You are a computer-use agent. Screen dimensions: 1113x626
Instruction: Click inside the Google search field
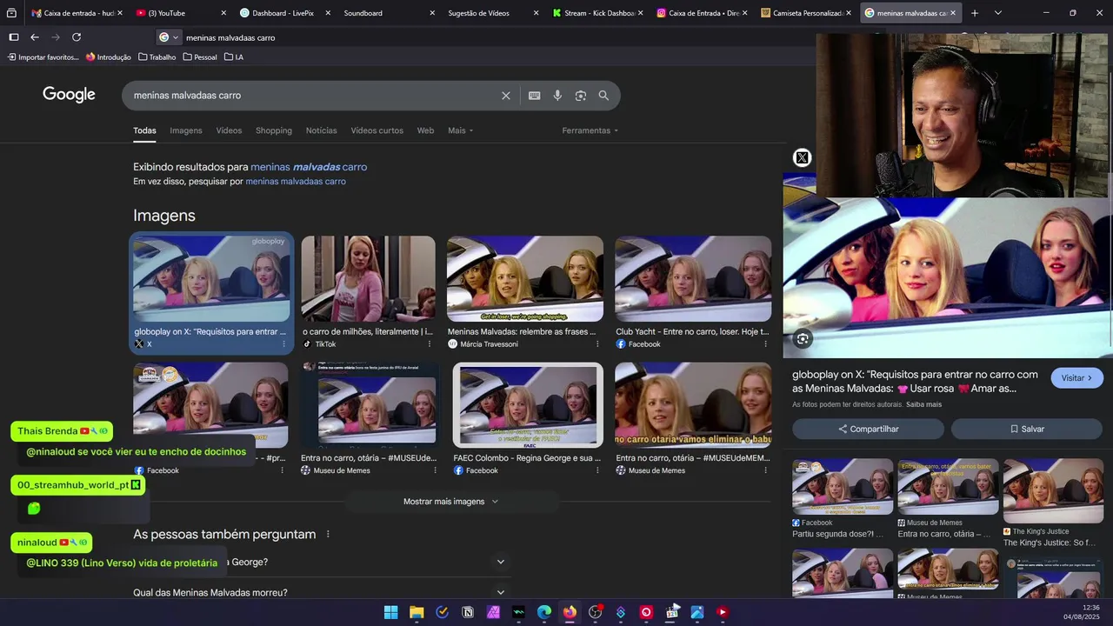(313, 96)
